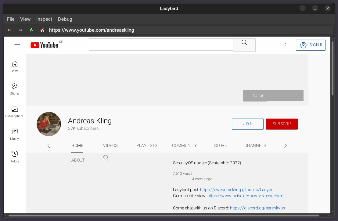Screen dimensions: 338x221
Task: Switch to the VIDEOS tab
Action: pos(110,146)
